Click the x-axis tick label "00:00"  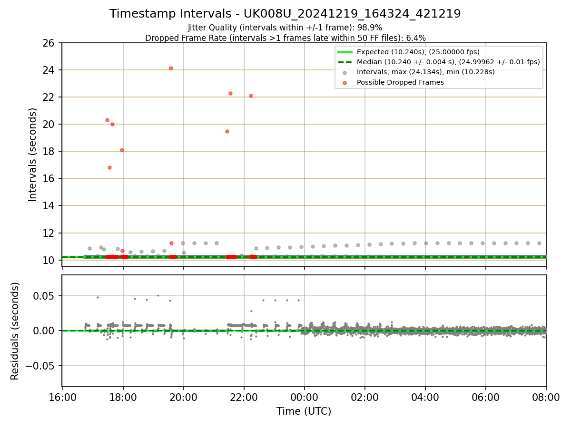305,398
